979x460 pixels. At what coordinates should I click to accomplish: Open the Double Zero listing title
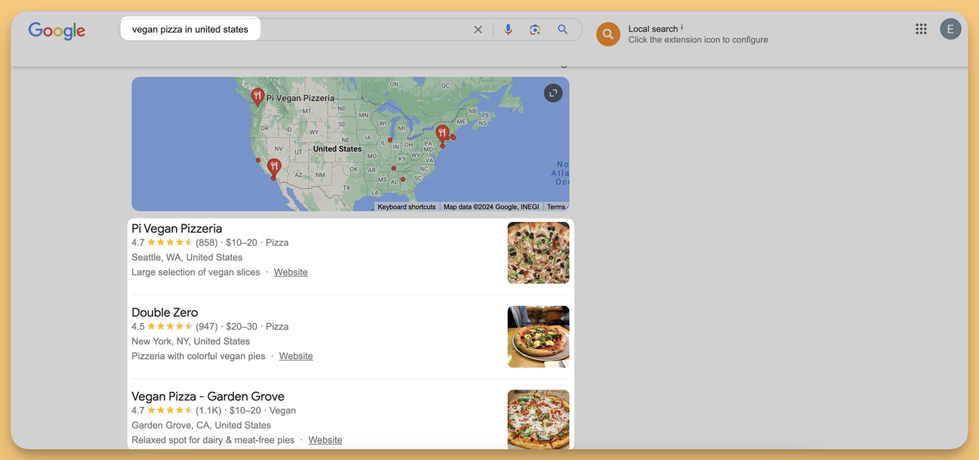(164, 313)
